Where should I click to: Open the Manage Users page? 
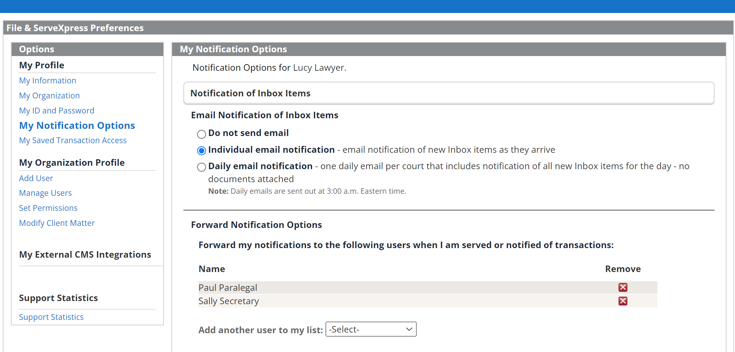click(x=45, y=193)
